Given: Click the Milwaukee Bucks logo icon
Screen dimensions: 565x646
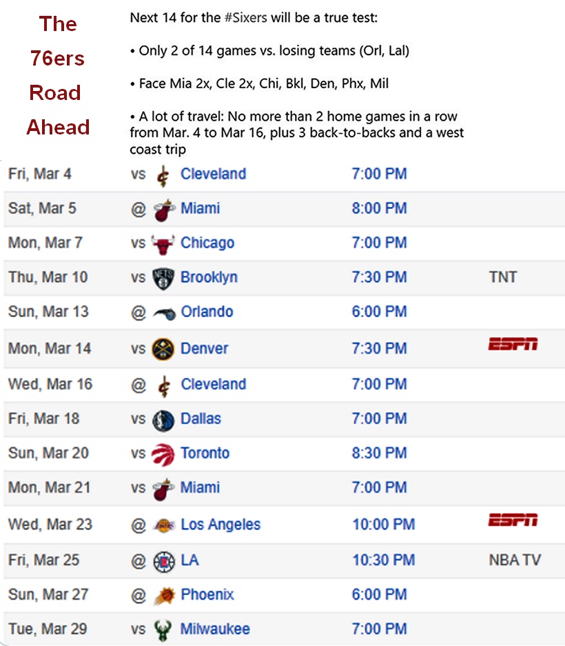Looking at the screenshot, I should click(x=163, y=629).
